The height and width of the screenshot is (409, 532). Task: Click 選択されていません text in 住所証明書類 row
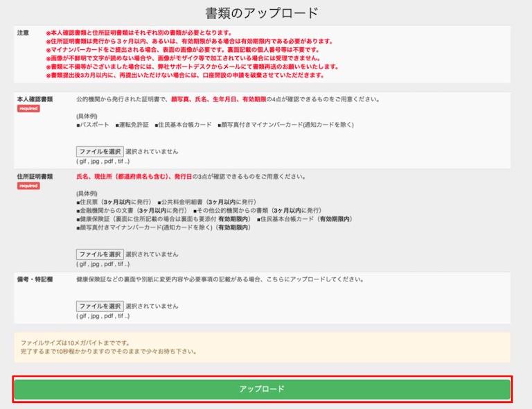pos(152,254)
